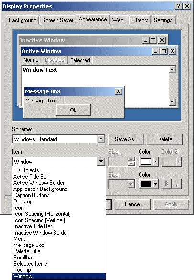Choose Palette Title entry
This screenshot has height=280, width=194.
59,251
